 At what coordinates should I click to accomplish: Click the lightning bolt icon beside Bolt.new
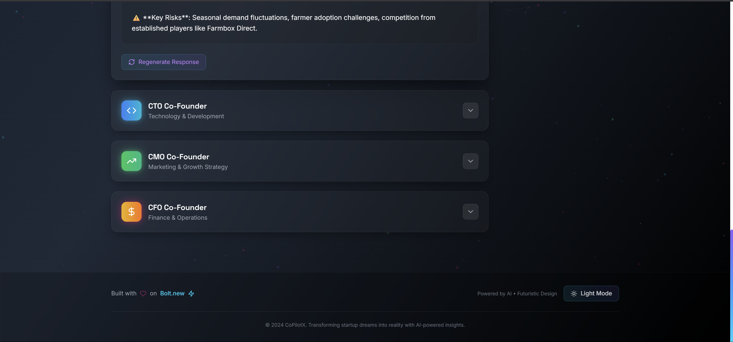click(191, 293)
